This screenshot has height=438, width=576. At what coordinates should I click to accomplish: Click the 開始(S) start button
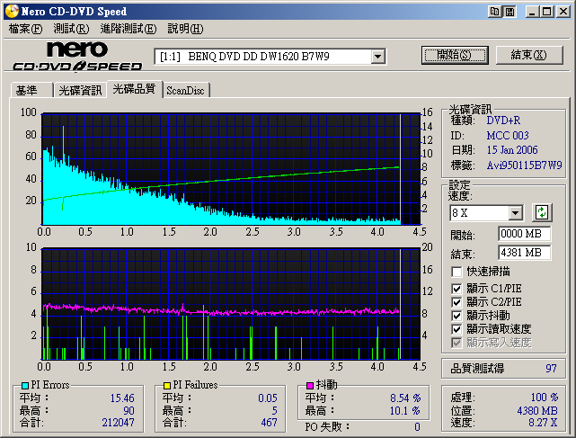click(455, 55)
